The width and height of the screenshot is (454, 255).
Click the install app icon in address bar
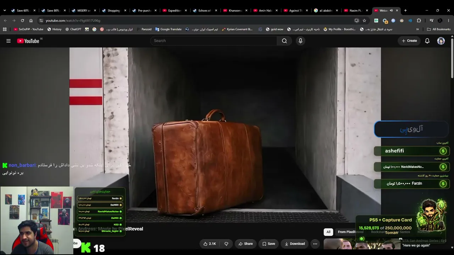pos(357,21)
